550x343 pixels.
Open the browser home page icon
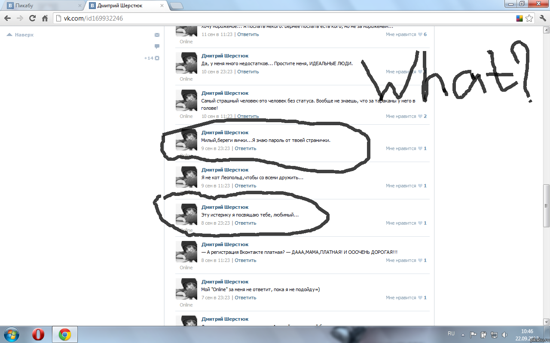coord(45,18)
